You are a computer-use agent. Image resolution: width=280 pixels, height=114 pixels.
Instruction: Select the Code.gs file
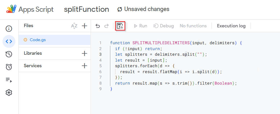tap(54, 40)
